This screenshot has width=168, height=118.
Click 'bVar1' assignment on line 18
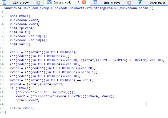point(14,80)
